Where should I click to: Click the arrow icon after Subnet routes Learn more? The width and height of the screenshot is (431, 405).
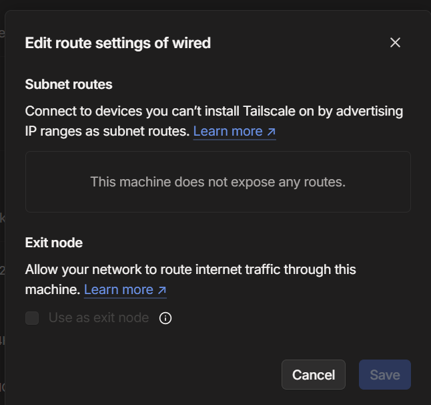point(270,132)
